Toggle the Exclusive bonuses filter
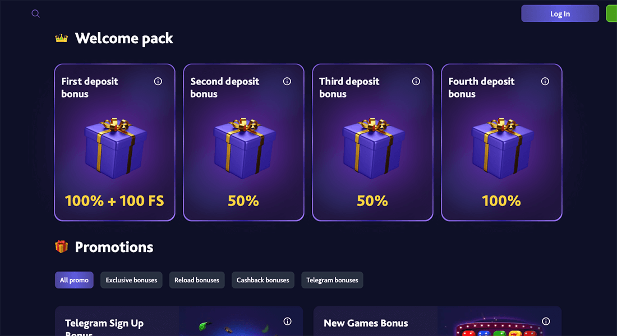Image resolution: width=617 pixels, height=336 pixels. pyautogui.click(x=131, y=280)
